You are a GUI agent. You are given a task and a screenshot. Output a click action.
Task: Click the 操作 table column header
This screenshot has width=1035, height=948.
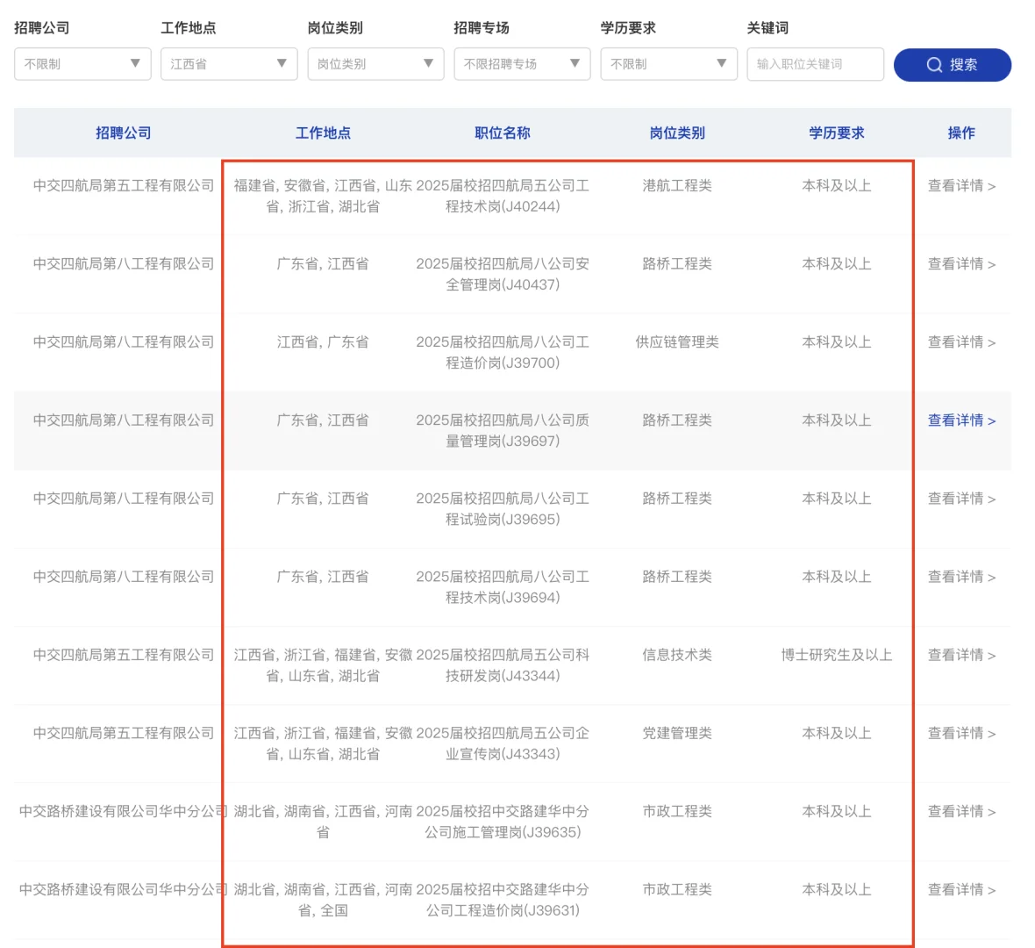coord(961,133)
